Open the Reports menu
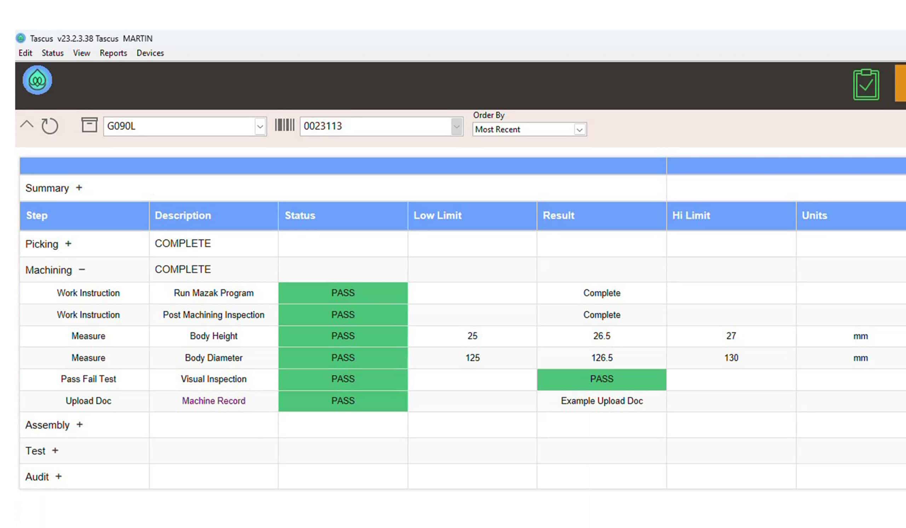Image resolution: width=906 pixels, height=528 pixels. tap(113, 53)
